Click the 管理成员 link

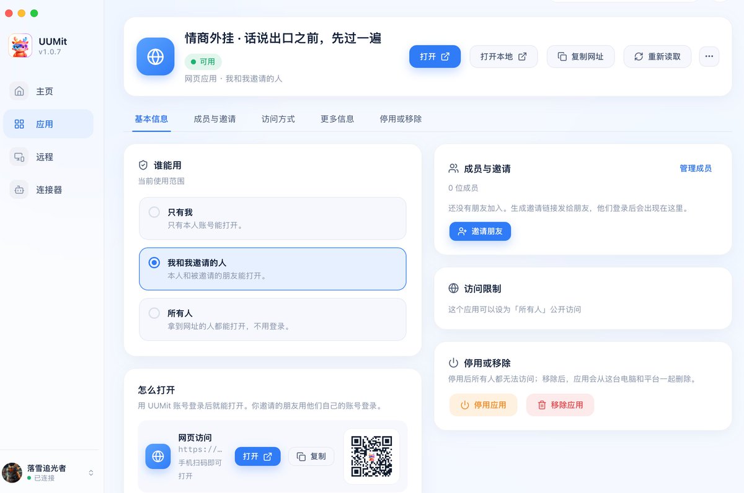click(x=696, y=168)
